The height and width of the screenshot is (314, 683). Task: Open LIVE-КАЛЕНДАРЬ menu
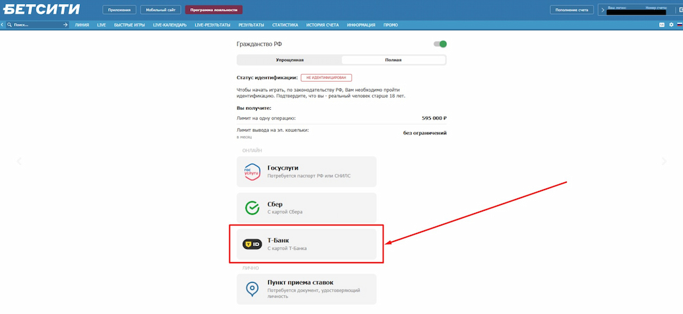[x=170, y=25]
